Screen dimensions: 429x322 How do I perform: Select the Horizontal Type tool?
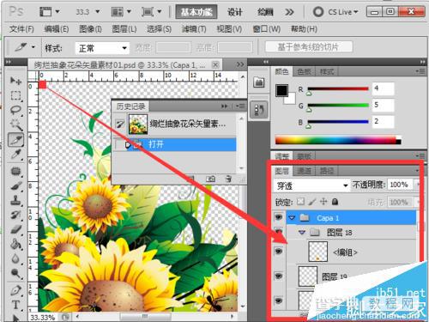tap(15, 305)
